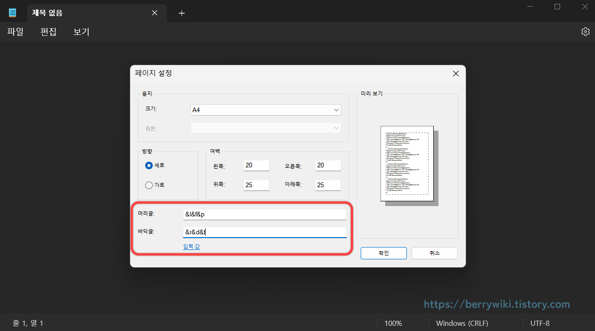Open the A4 size selector arrow
The width and height of the screenshot is (595, 331).
(x=336, y=109)
